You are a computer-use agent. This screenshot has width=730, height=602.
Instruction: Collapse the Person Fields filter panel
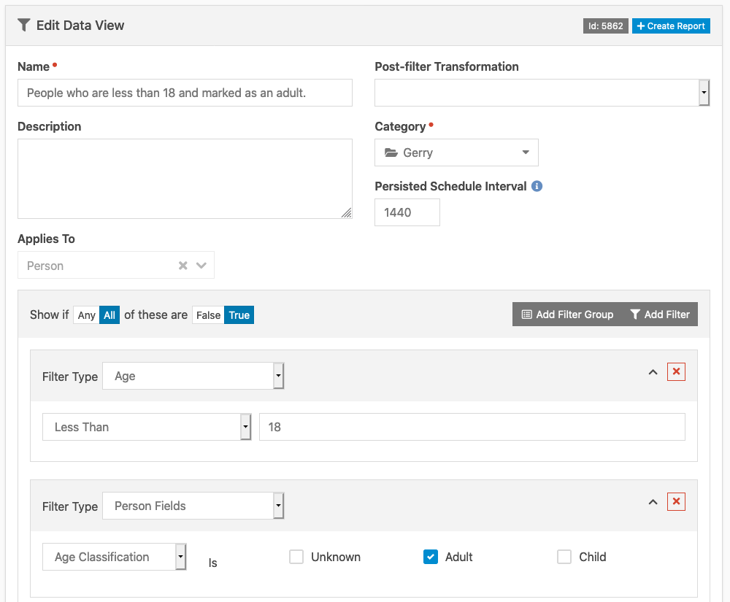(x=653, y=502)
